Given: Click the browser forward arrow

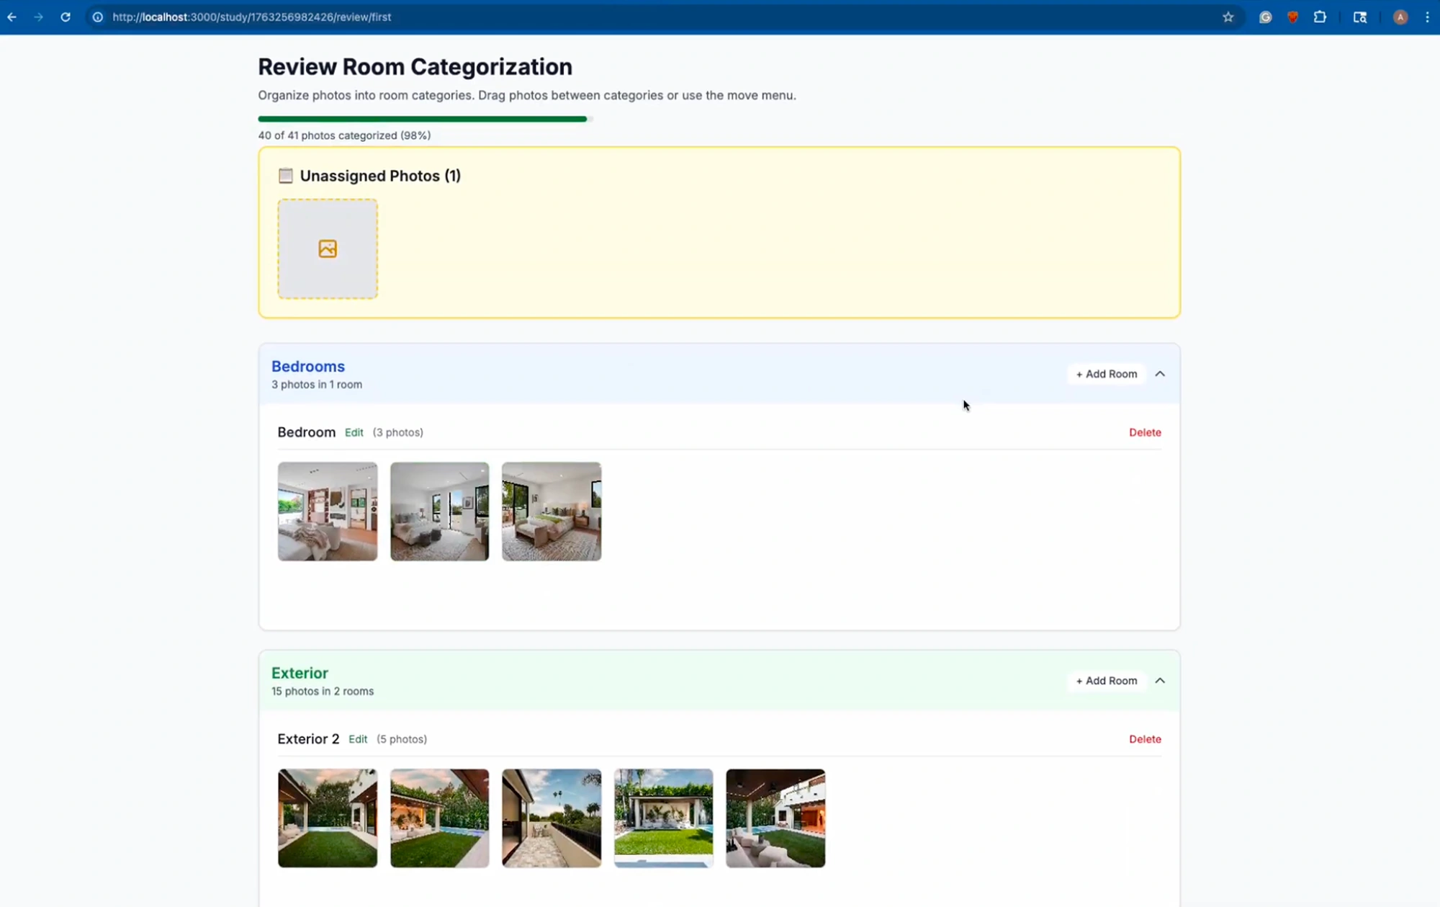Looking at the screenshot, I should [x=38, y=17].
